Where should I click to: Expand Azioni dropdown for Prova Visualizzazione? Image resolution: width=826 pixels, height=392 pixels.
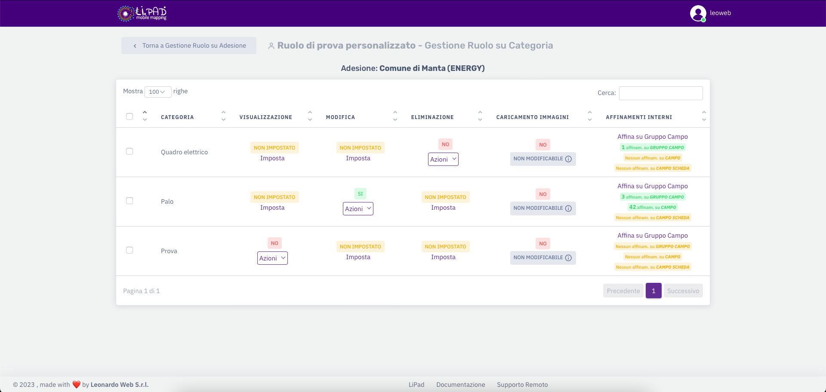pos(272,258)
